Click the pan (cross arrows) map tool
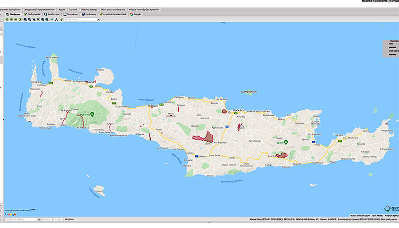The width and height of the screenshot is (399, 228). (x=52, y=19)
